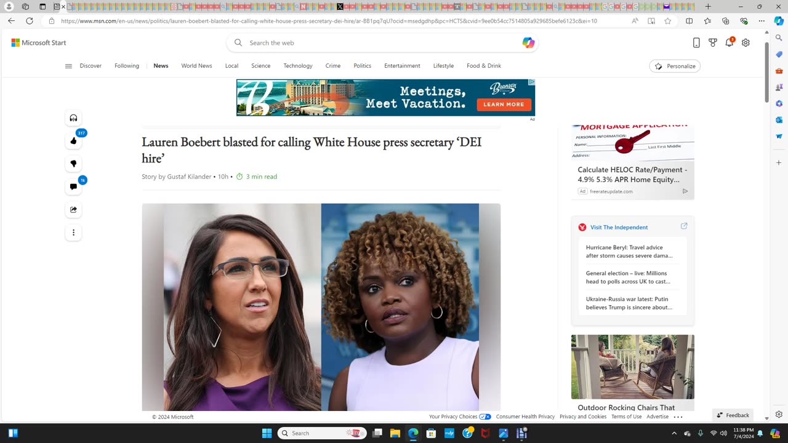The height and width of the screenshot is (443, 788).
Task: Click Microsoft Start logo
Action: 39,42
